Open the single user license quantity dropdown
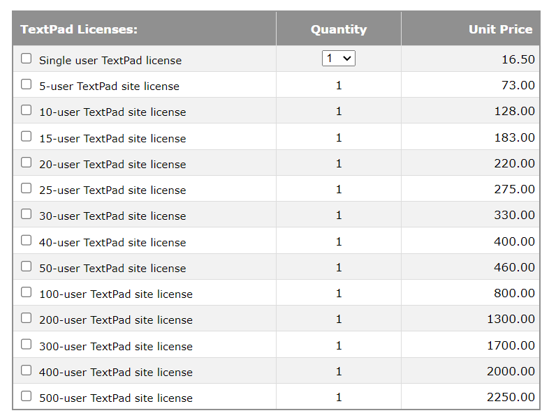 click(339, 59)
